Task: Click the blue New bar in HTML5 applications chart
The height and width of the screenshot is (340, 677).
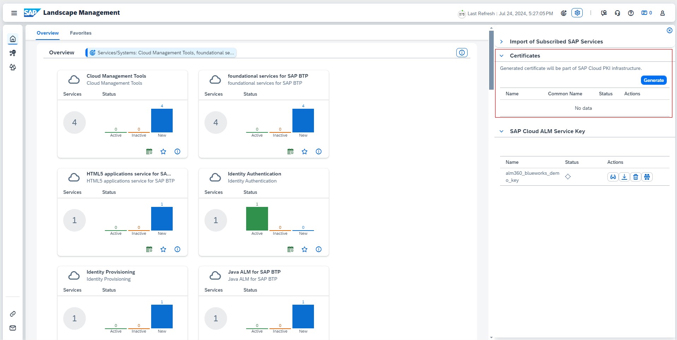Action: click(x=162, y=219)
